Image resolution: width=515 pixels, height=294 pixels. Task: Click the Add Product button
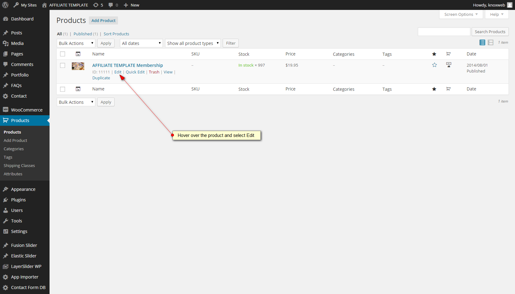[x=103, y=20]
